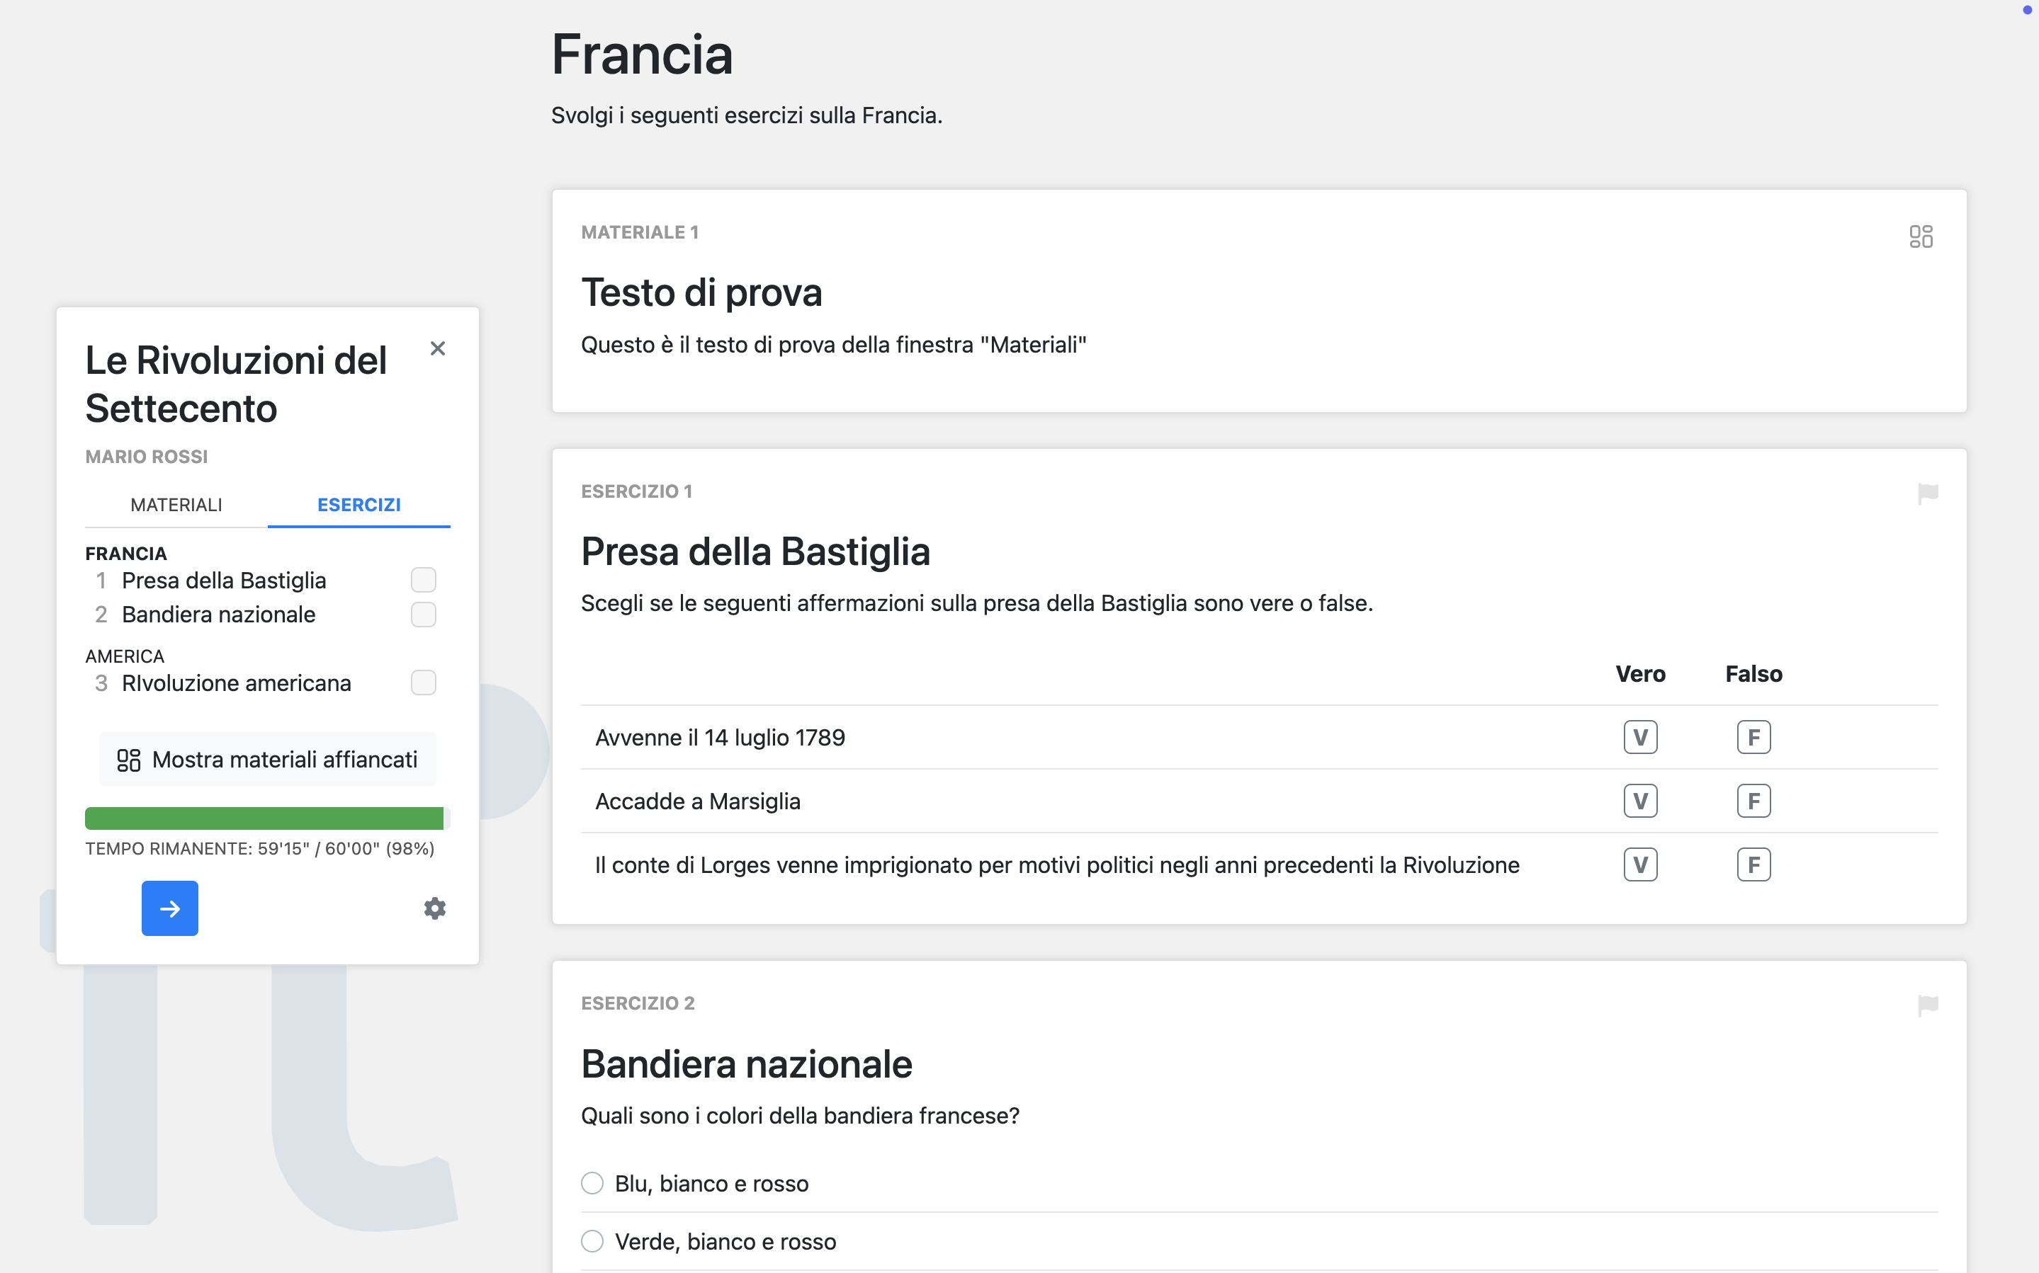2039x1273 pixels.
Task: Close the Le Rivoluzioni del Settecento panel
Action: (x=437, y=348)
